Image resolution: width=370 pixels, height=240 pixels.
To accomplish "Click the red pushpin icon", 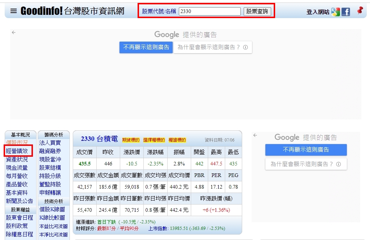I will click(360, 10).
